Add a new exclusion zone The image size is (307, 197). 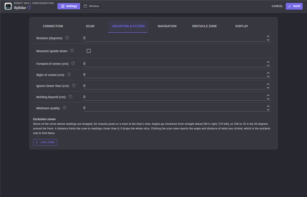[x=45, y=142]
